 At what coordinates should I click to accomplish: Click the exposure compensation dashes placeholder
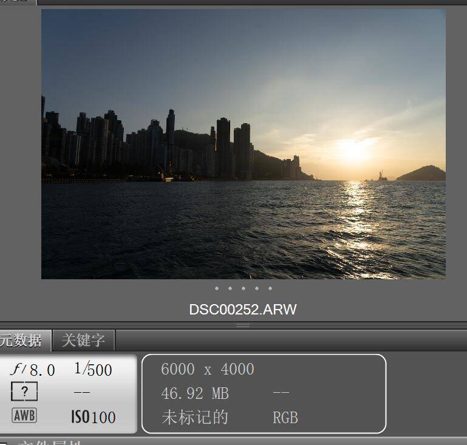coord(82,393)
